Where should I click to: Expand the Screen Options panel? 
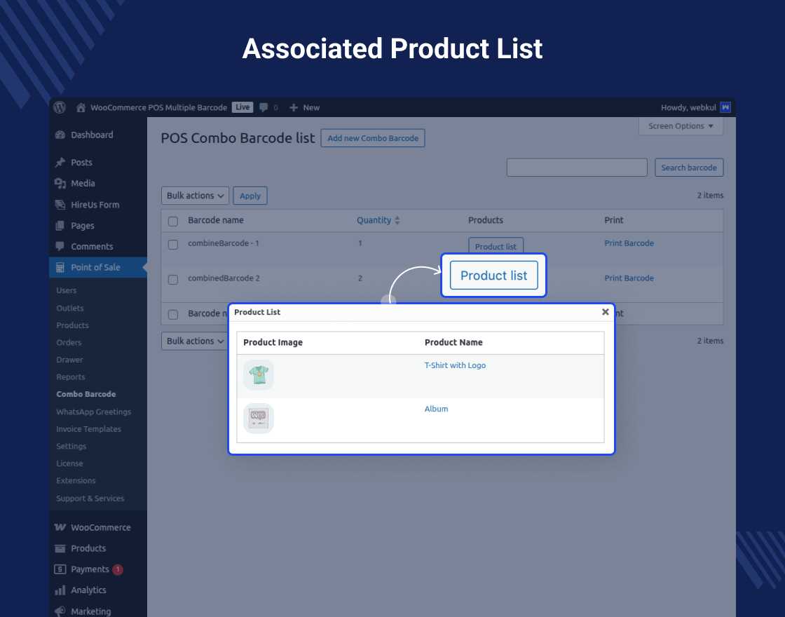click(x=681, y=126)
